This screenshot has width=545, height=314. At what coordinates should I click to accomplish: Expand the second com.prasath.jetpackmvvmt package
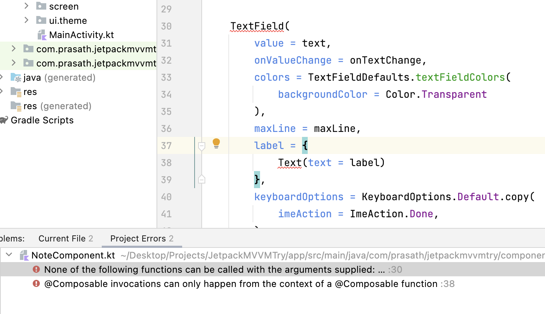point(14,63)
